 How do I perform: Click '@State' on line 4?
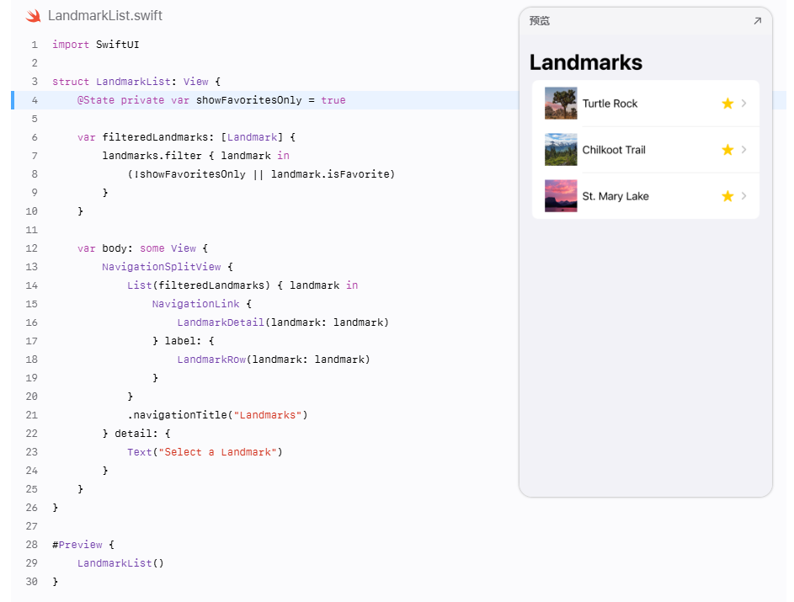96,100
